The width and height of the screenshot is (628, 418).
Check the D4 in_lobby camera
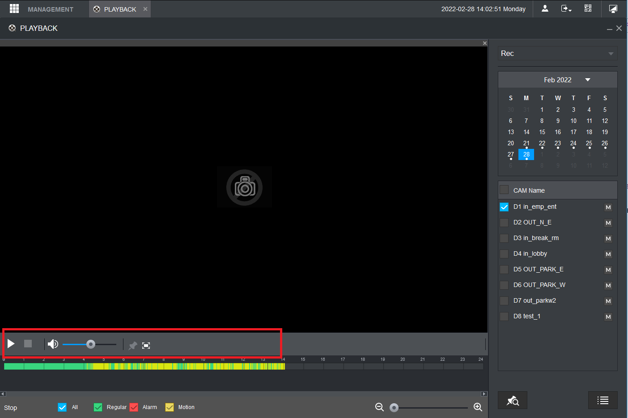click(504, 254)
